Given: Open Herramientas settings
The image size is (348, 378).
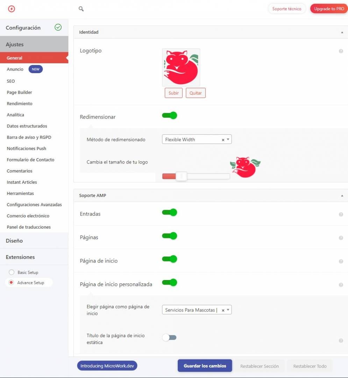Looking at the screenshot, I should click(20, 193).
